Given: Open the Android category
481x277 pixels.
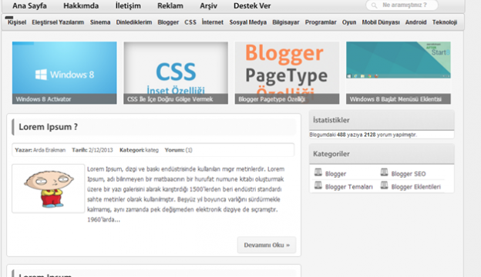Looking at the screenshot, I should click(x=415, y=22).
